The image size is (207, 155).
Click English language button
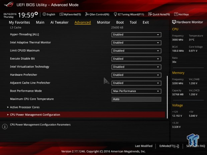coord(51,14)
